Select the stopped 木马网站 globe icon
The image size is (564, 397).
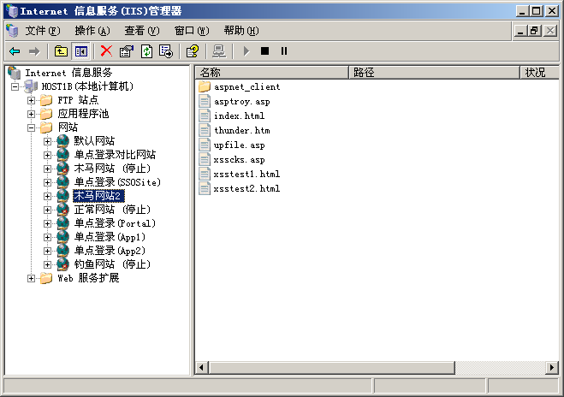pos(63,169)
